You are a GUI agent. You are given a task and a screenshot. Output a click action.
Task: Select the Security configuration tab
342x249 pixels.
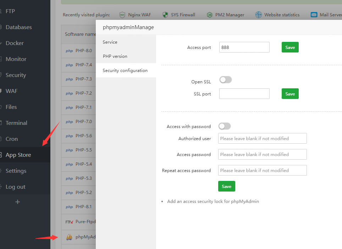pyautogui.click(x=126, y=71)
